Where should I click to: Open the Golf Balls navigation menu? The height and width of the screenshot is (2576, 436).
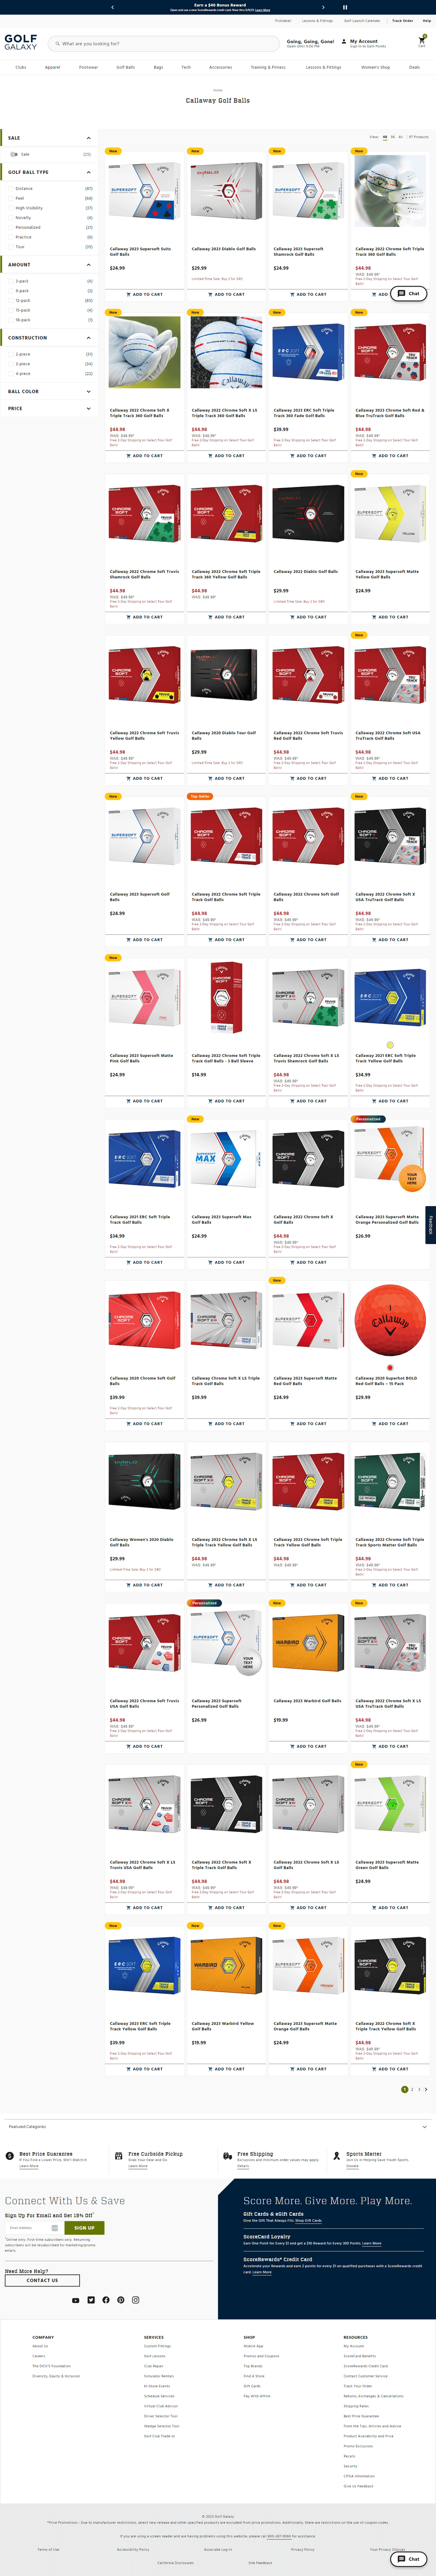(125, 67)
